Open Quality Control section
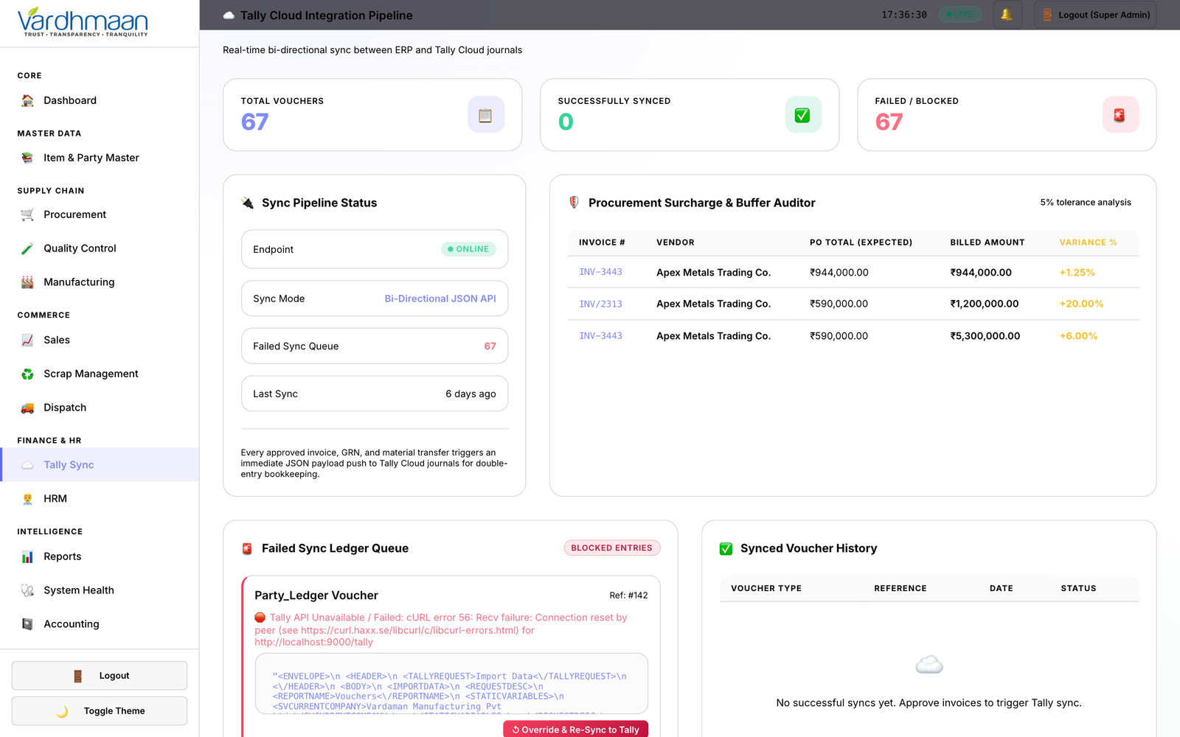The image size is (1180, 737). click(x=100, y=248)
